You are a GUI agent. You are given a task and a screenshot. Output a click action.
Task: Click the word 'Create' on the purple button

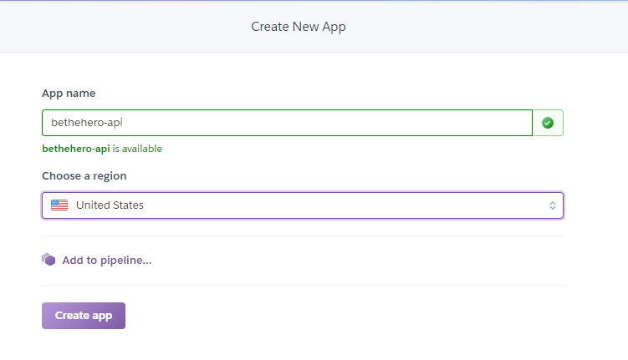click(x=72, y=316)
